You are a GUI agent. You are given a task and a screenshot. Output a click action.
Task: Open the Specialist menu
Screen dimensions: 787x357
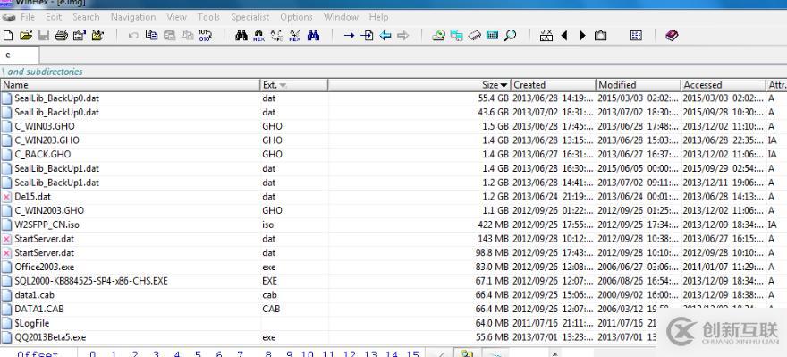point(250,17)
